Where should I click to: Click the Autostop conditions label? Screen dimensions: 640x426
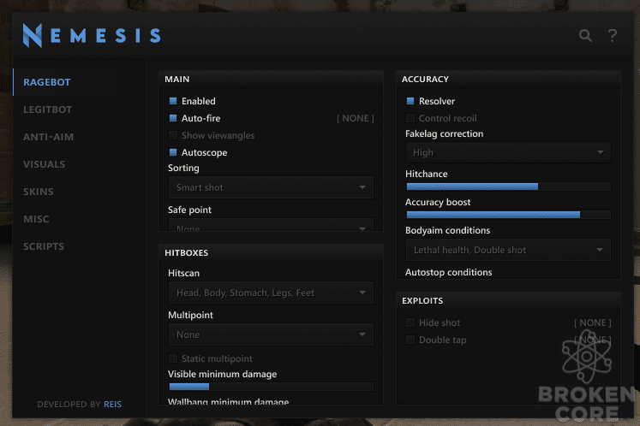point(449,272)
